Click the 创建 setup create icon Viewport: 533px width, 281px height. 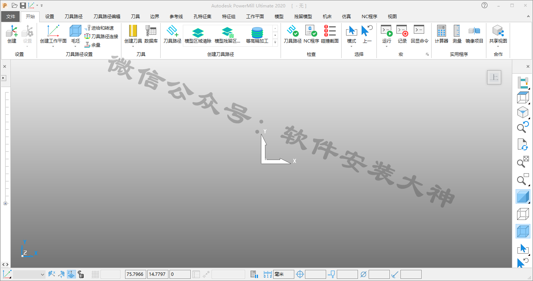[12, 34]
